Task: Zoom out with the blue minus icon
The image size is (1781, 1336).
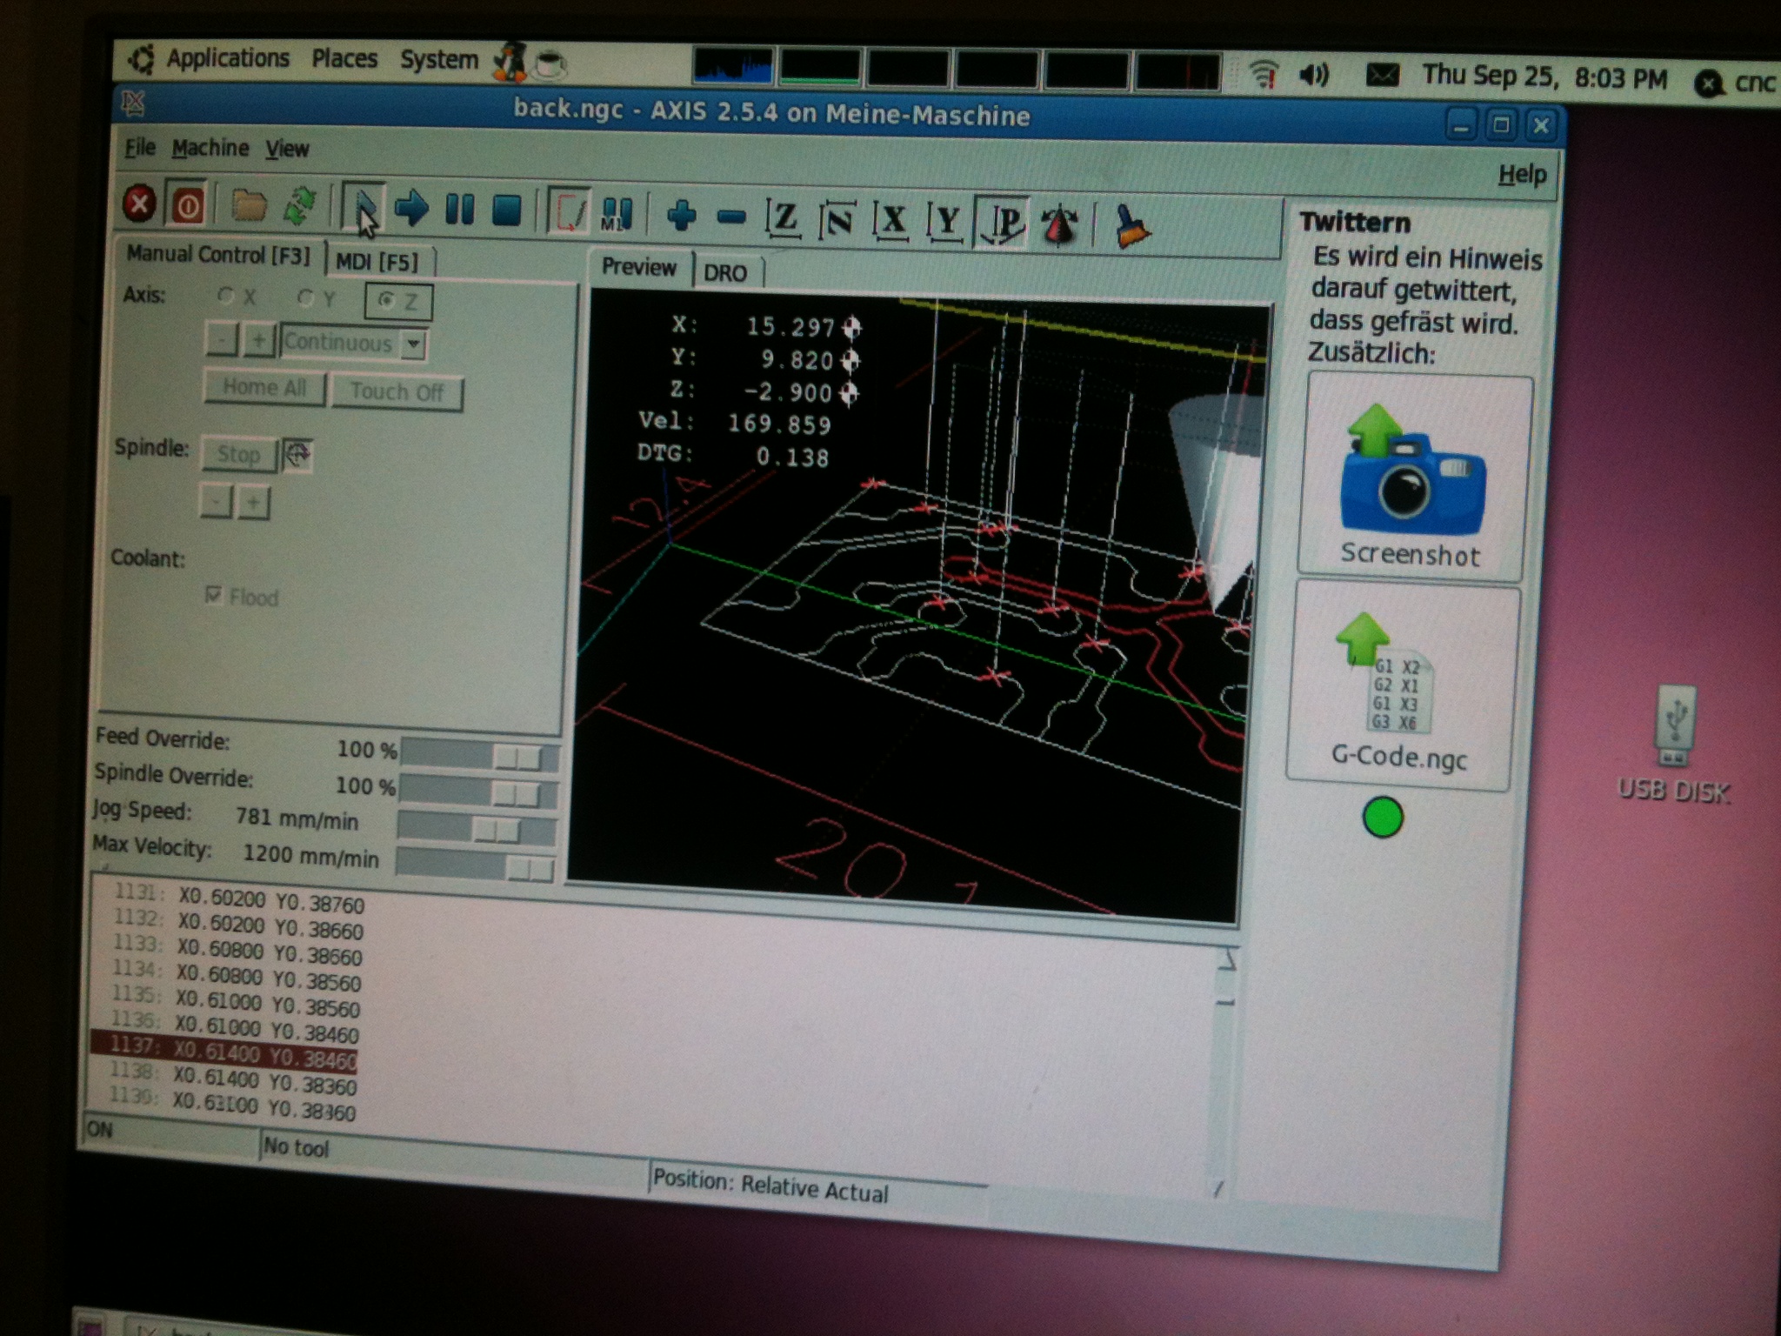Action: pos(730,217)
